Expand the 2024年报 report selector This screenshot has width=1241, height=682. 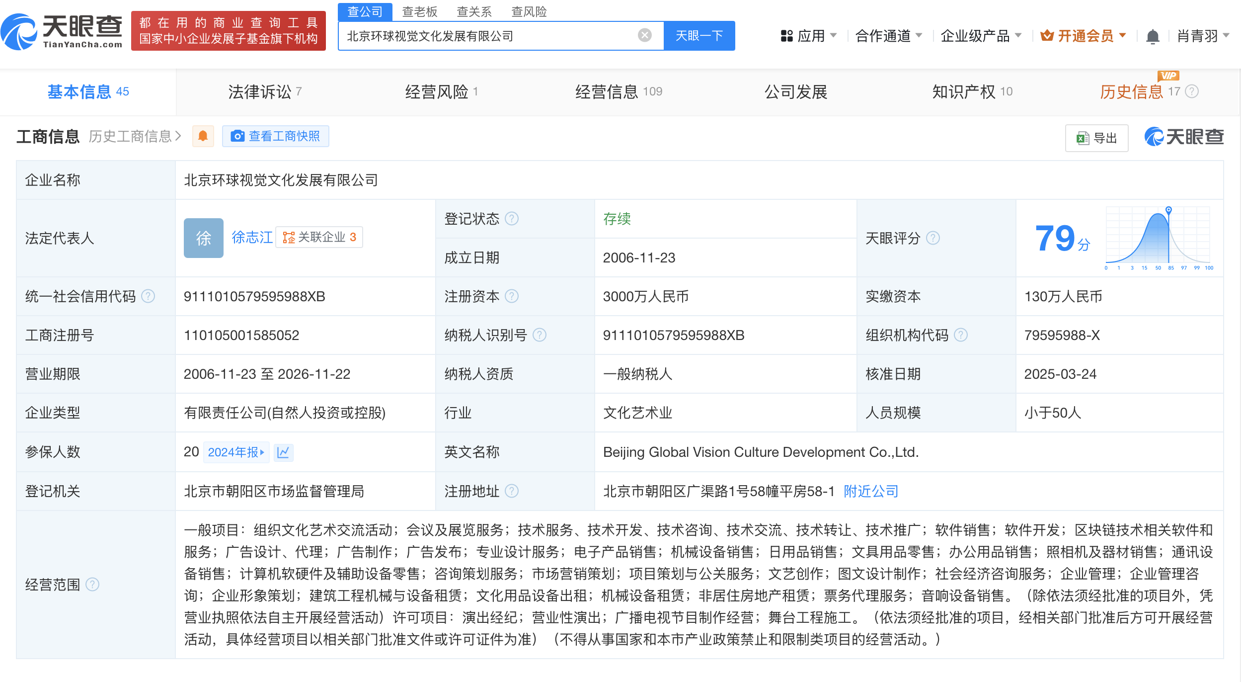236,452
